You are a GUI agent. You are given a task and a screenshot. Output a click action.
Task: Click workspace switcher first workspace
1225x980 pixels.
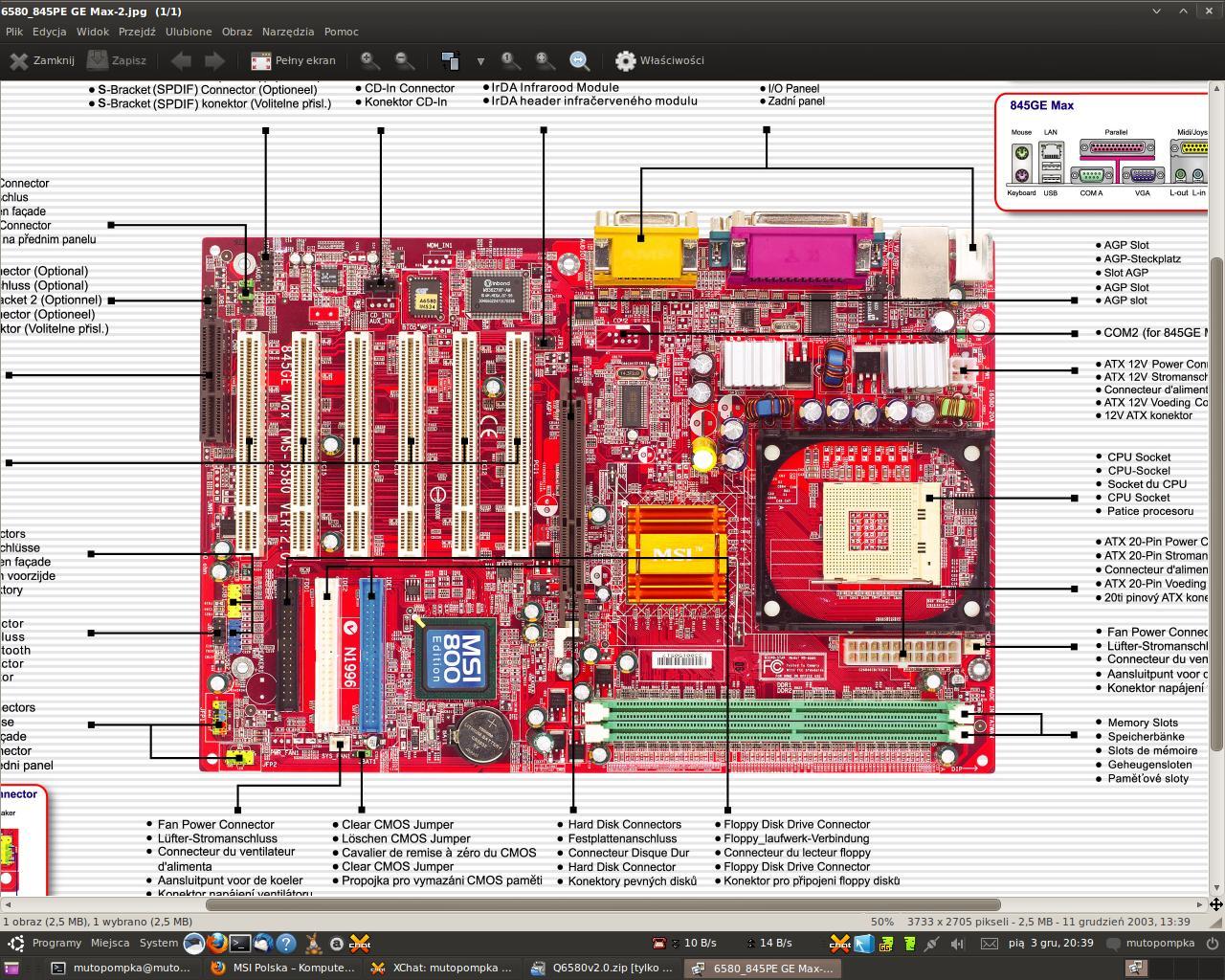pyautogui.click(x=1135, y=968)
